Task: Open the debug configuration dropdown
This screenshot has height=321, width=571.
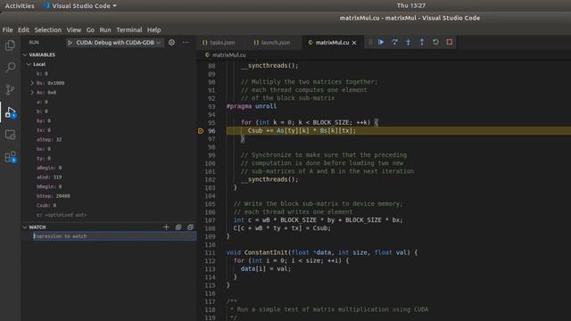Action: coord(115,43)
